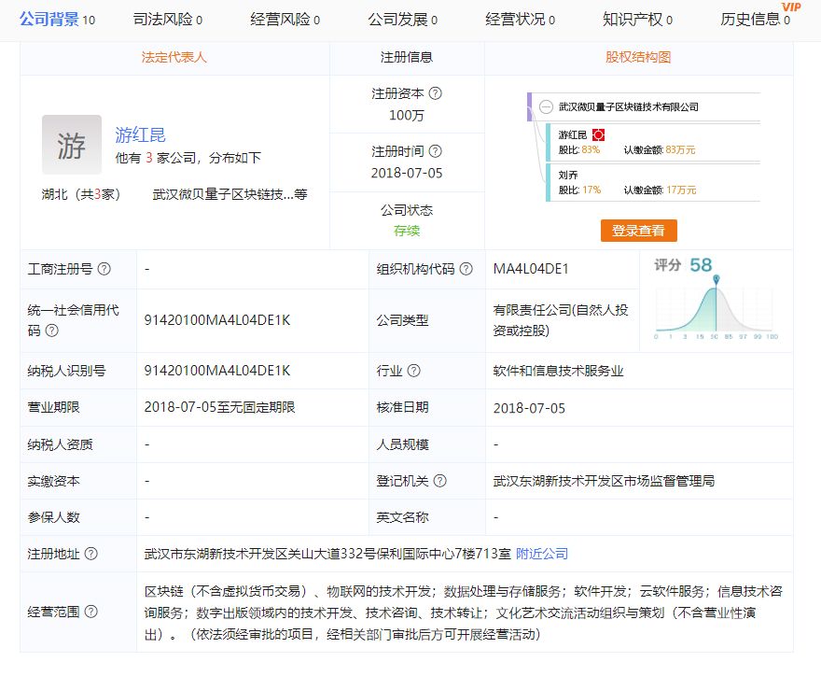Click the 股权结构图 header link
The image size is (821, 676).
click(x=638, y=57)
